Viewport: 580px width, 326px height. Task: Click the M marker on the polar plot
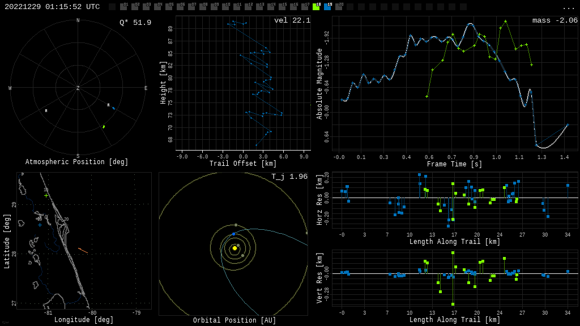point(46,111)
